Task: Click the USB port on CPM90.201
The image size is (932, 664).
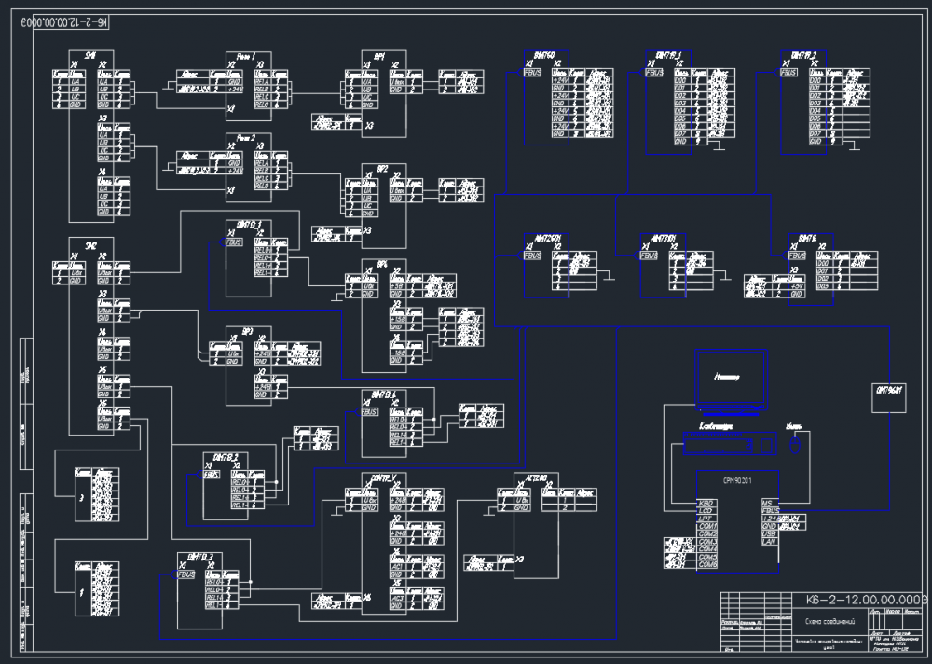Action: tap(769, 533)
